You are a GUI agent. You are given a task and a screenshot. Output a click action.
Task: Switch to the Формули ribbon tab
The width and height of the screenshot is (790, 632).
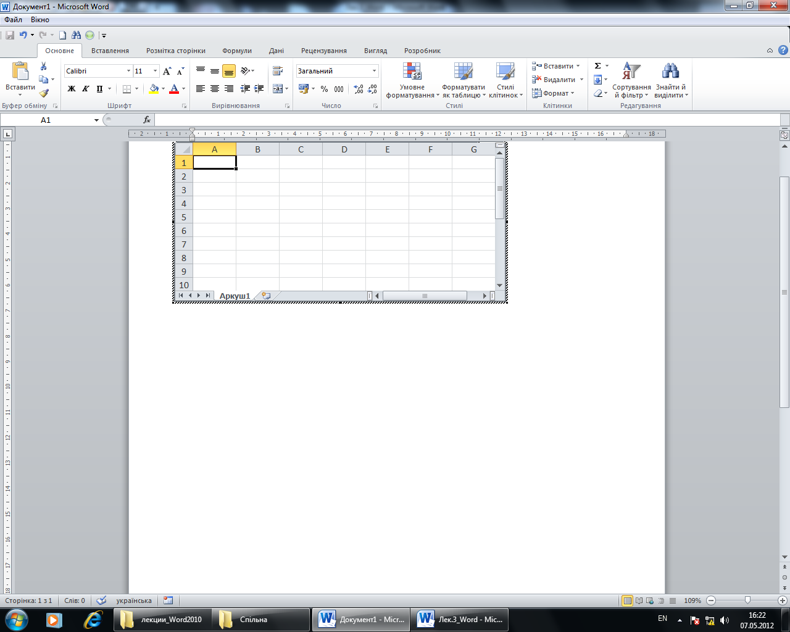pos(237,51)
